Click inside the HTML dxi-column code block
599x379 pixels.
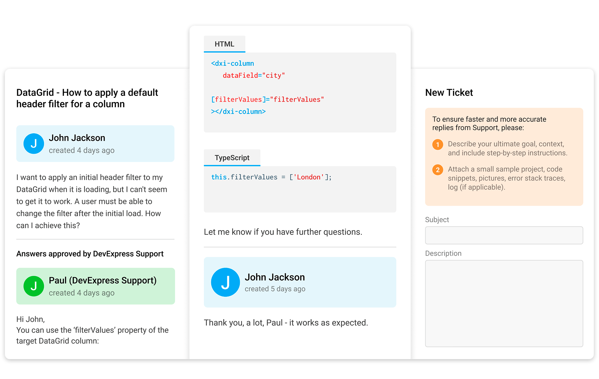coord(300,92)
